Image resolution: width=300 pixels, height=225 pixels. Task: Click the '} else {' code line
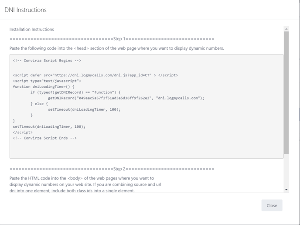click(39, 104)
